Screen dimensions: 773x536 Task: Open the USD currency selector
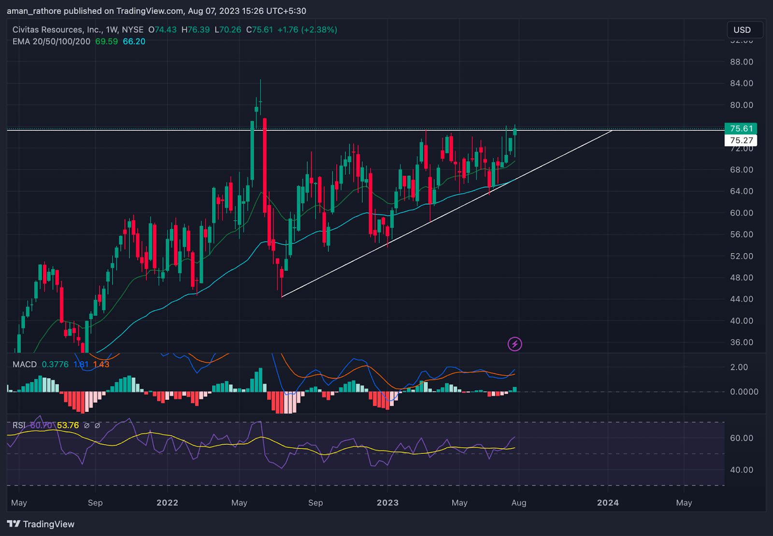point(745,30)
